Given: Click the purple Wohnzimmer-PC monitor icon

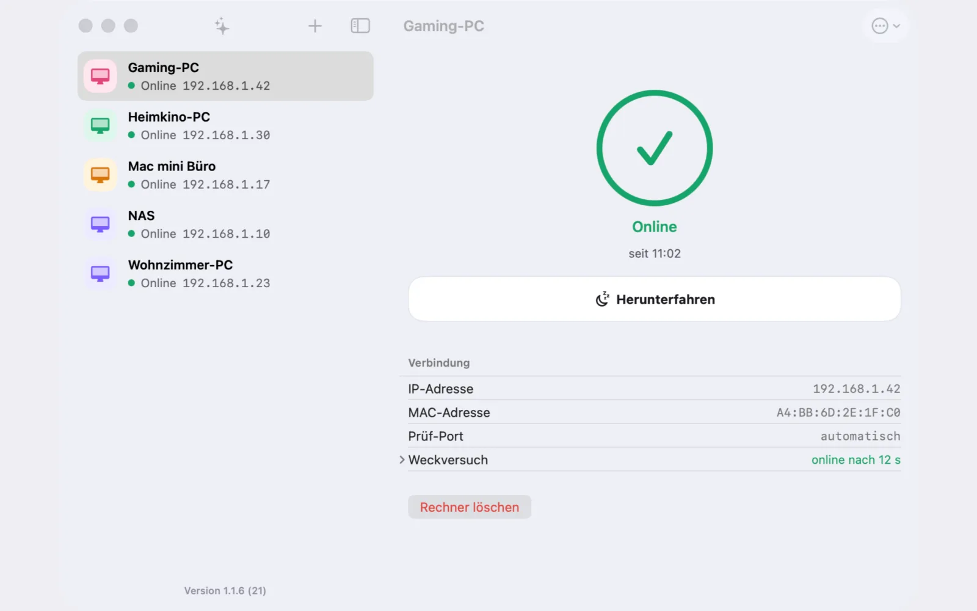Looking at the screenshot, I should [100, 273].
